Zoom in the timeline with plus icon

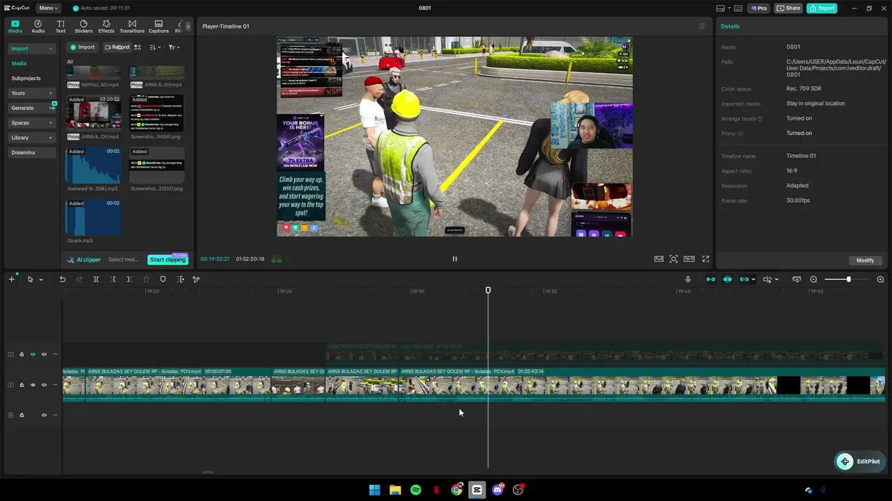click(880, 279)
